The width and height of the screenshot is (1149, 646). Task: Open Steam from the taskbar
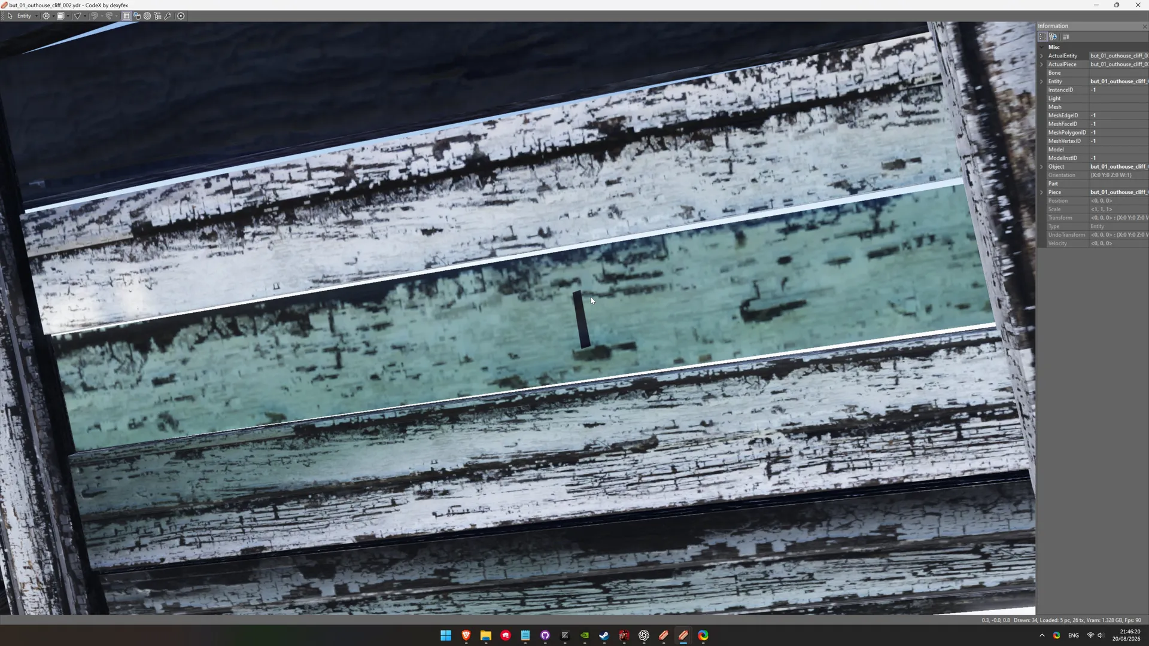click(604, 635)
